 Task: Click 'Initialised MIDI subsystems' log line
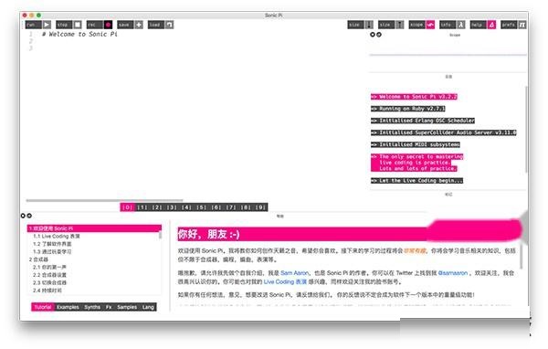[x=416, y=144]
